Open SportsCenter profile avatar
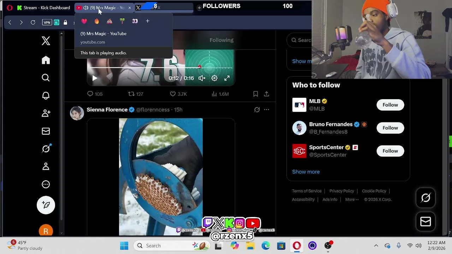 (299, 151)
